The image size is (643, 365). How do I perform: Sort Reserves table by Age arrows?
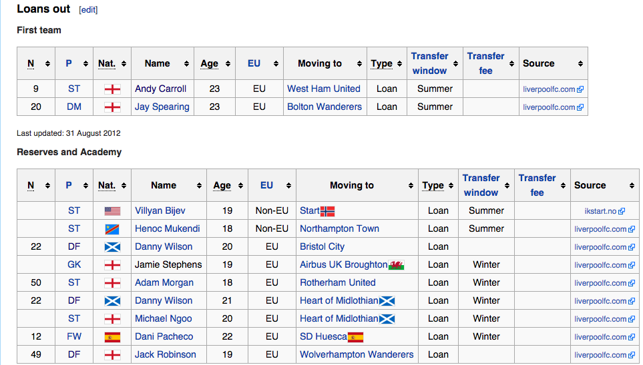tap(241, 185)
